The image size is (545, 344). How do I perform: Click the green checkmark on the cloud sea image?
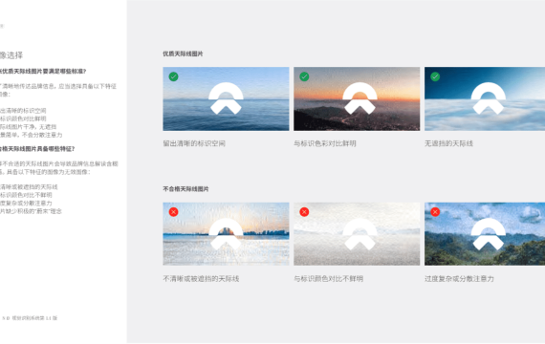[435, 76]
